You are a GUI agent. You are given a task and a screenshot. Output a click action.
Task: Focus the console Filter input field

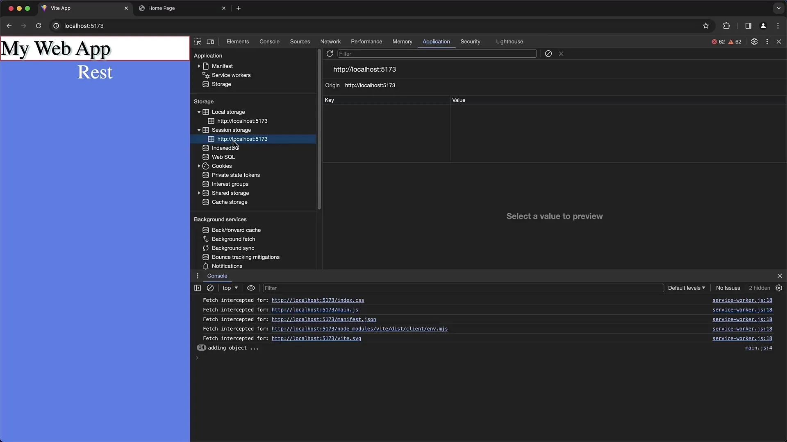pos(463,288)
